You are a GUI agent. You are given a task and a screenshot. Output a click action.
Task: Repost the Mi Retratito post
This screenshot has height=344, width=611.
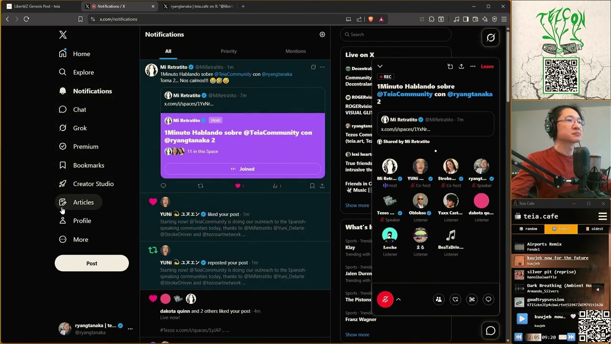200,186
